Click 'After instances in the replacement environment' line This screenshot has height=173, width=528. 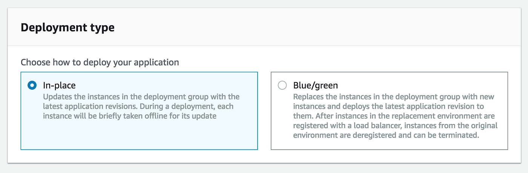(x=394, y=116)
